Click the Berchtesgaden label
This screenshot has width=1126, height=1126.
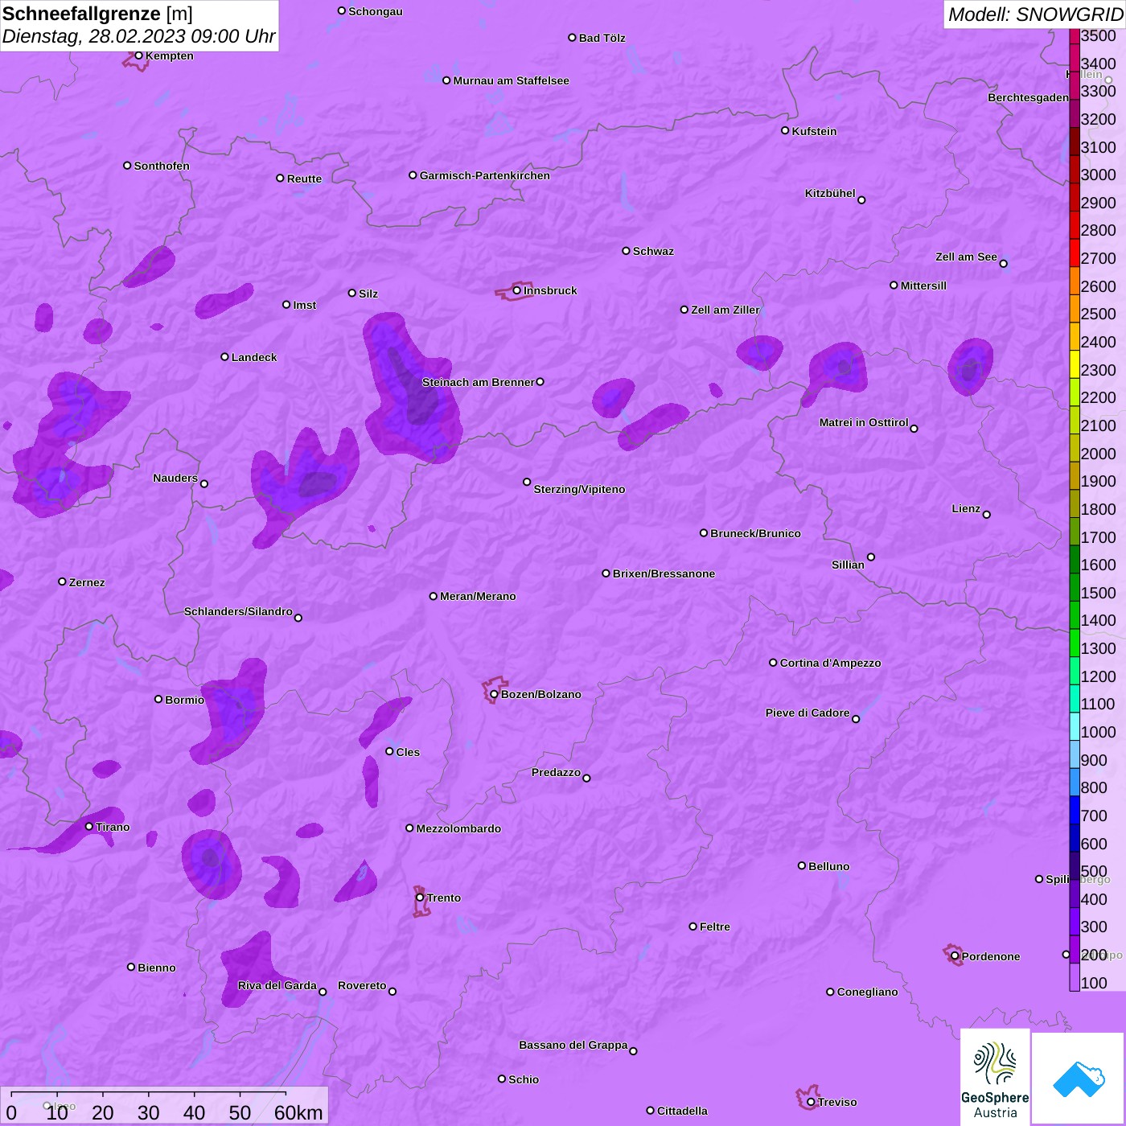click(x=1028, y=97)
